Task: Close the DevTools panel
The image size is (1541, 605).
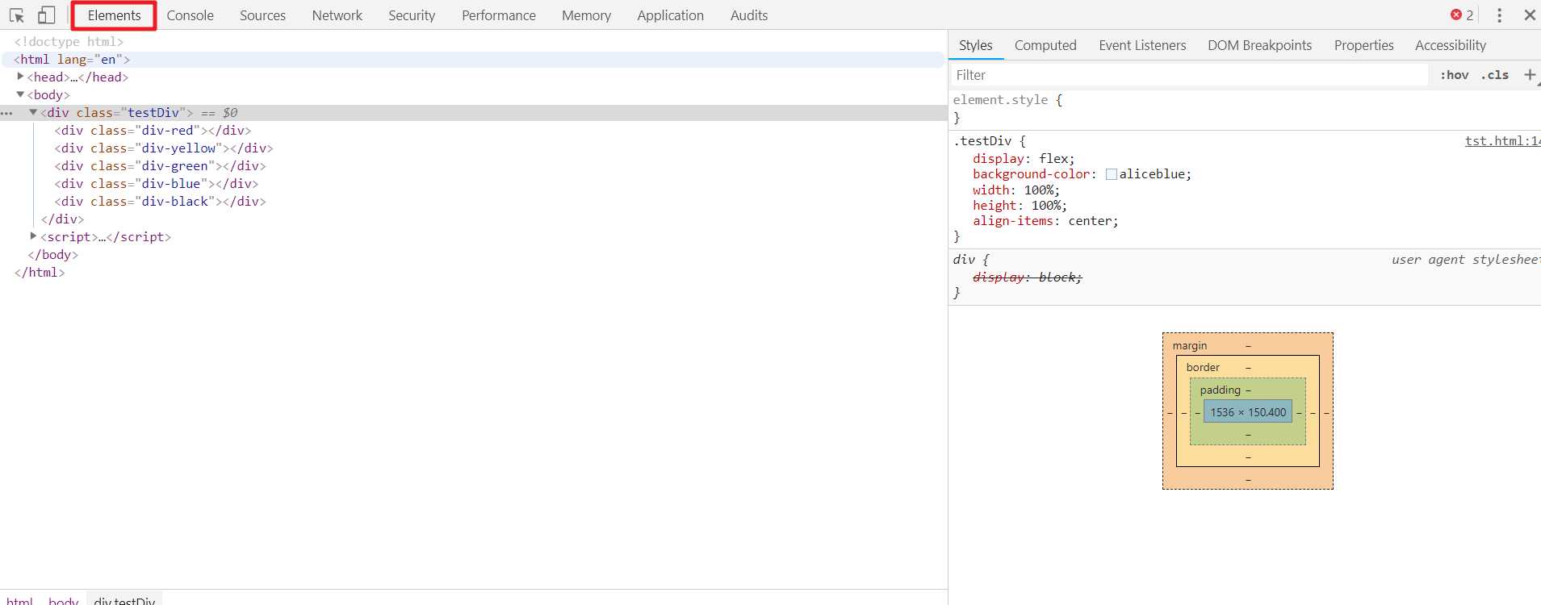Action: 1530,15
